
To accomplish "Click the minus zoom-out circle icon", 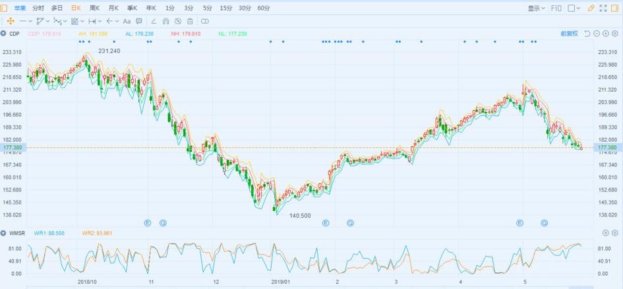I will (597, 34).
